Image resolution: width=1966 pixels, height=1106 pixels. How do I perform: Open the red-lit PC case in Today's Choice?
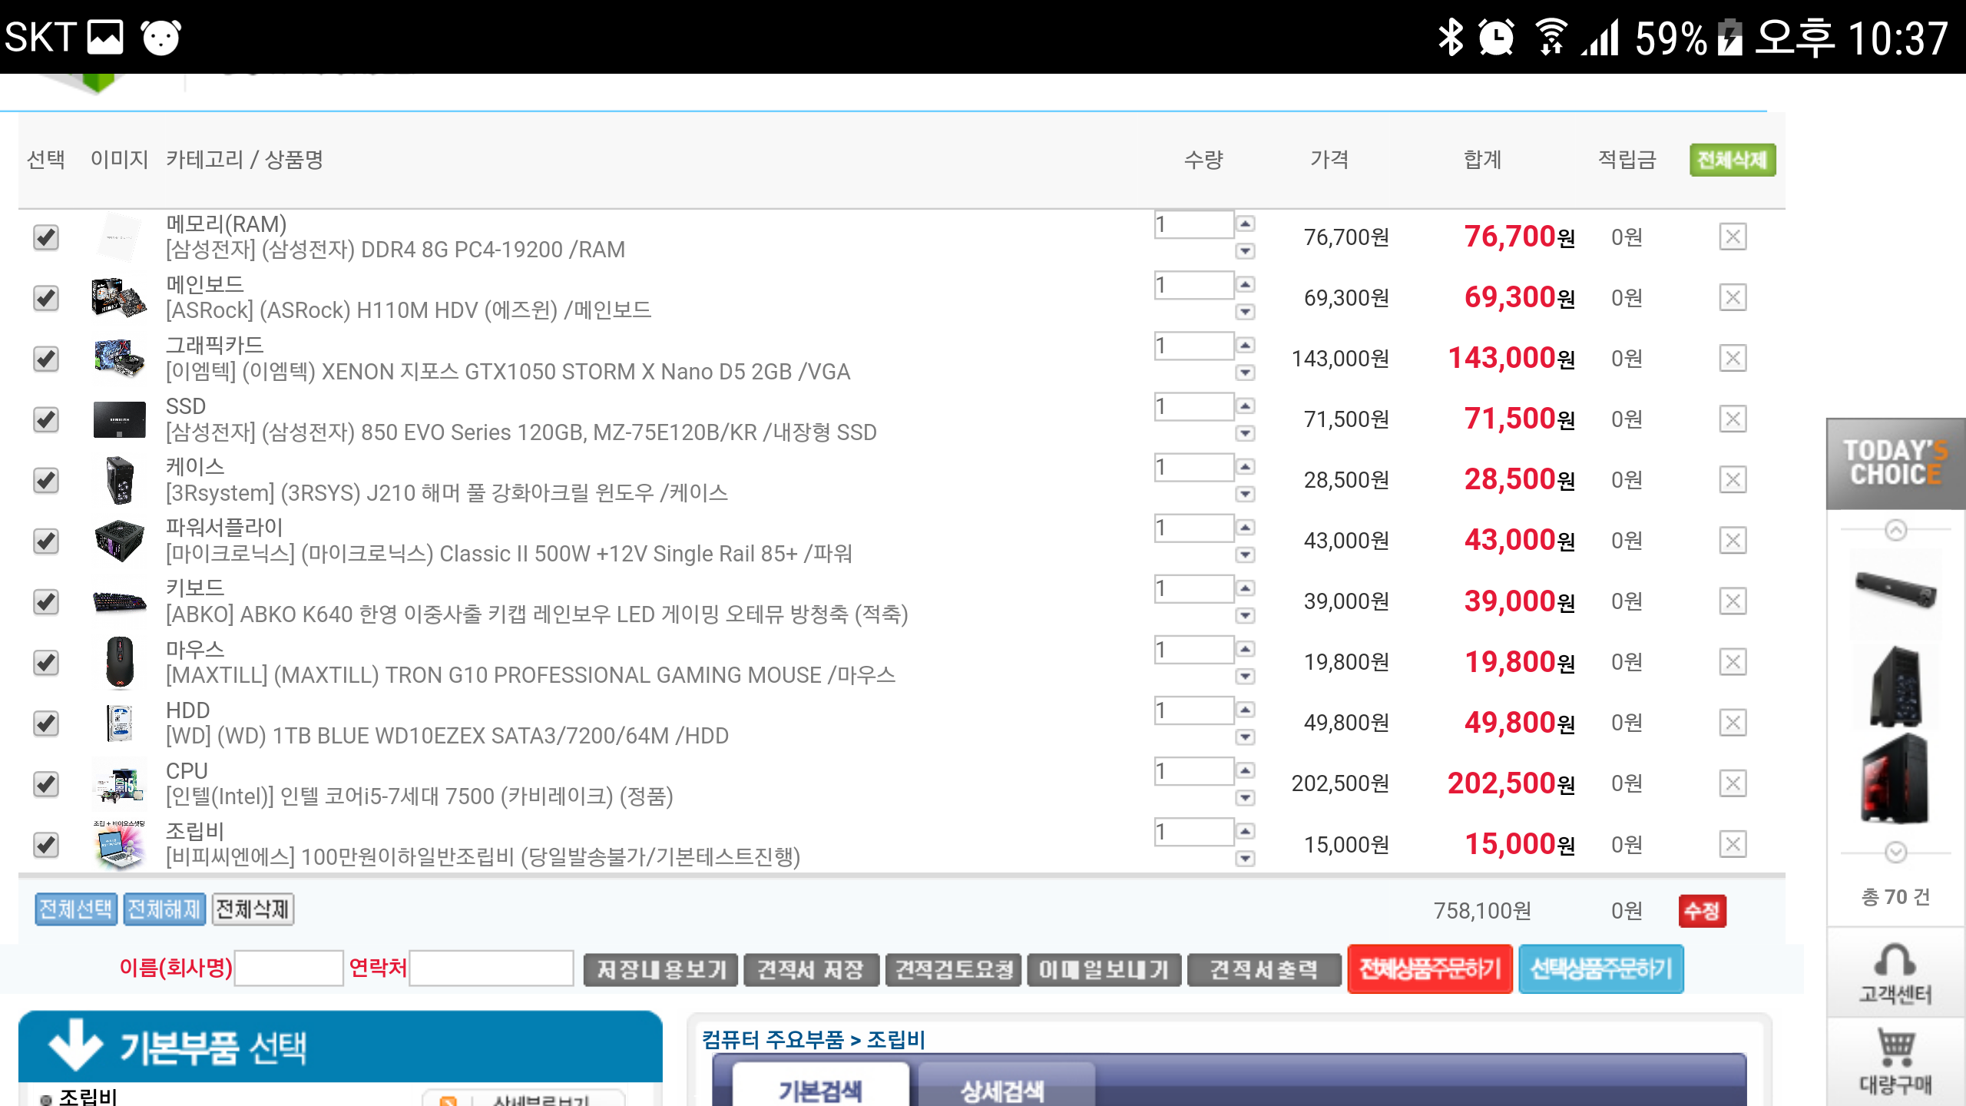[x=1895, y=778]
